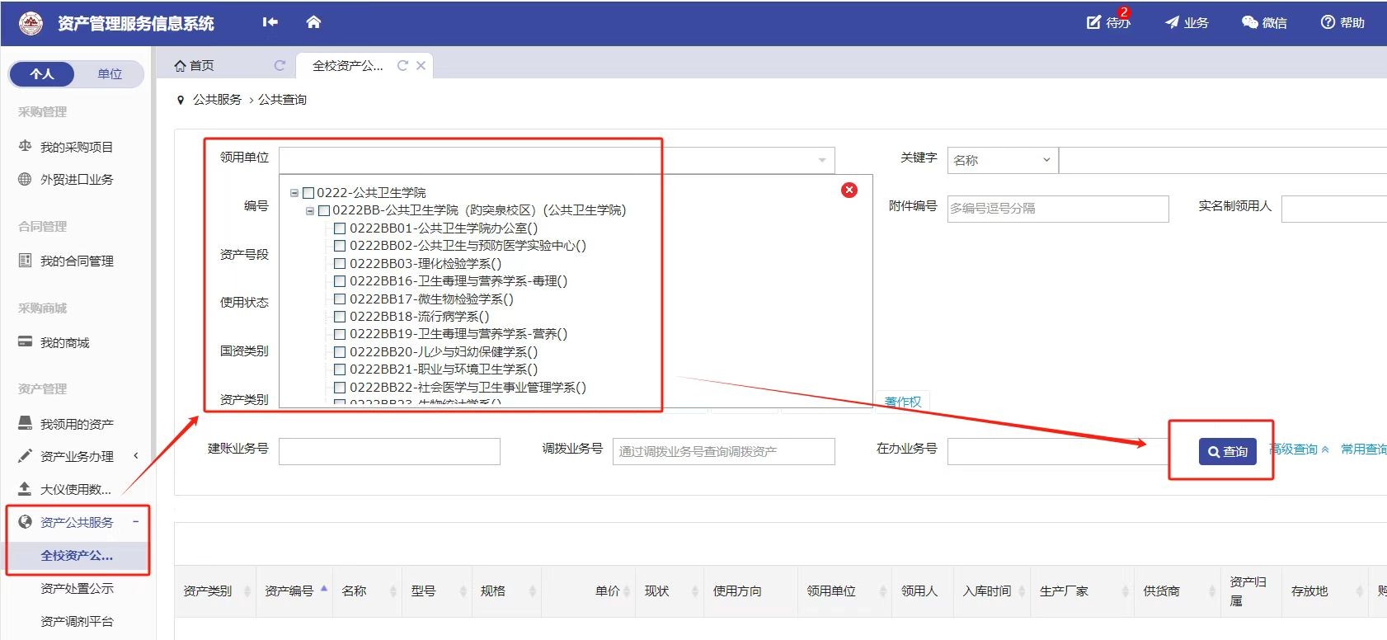1387x640 pixels.
Task: Collapse the 0222BB-公共卫生学院 tree node
Action: (310, 211)
